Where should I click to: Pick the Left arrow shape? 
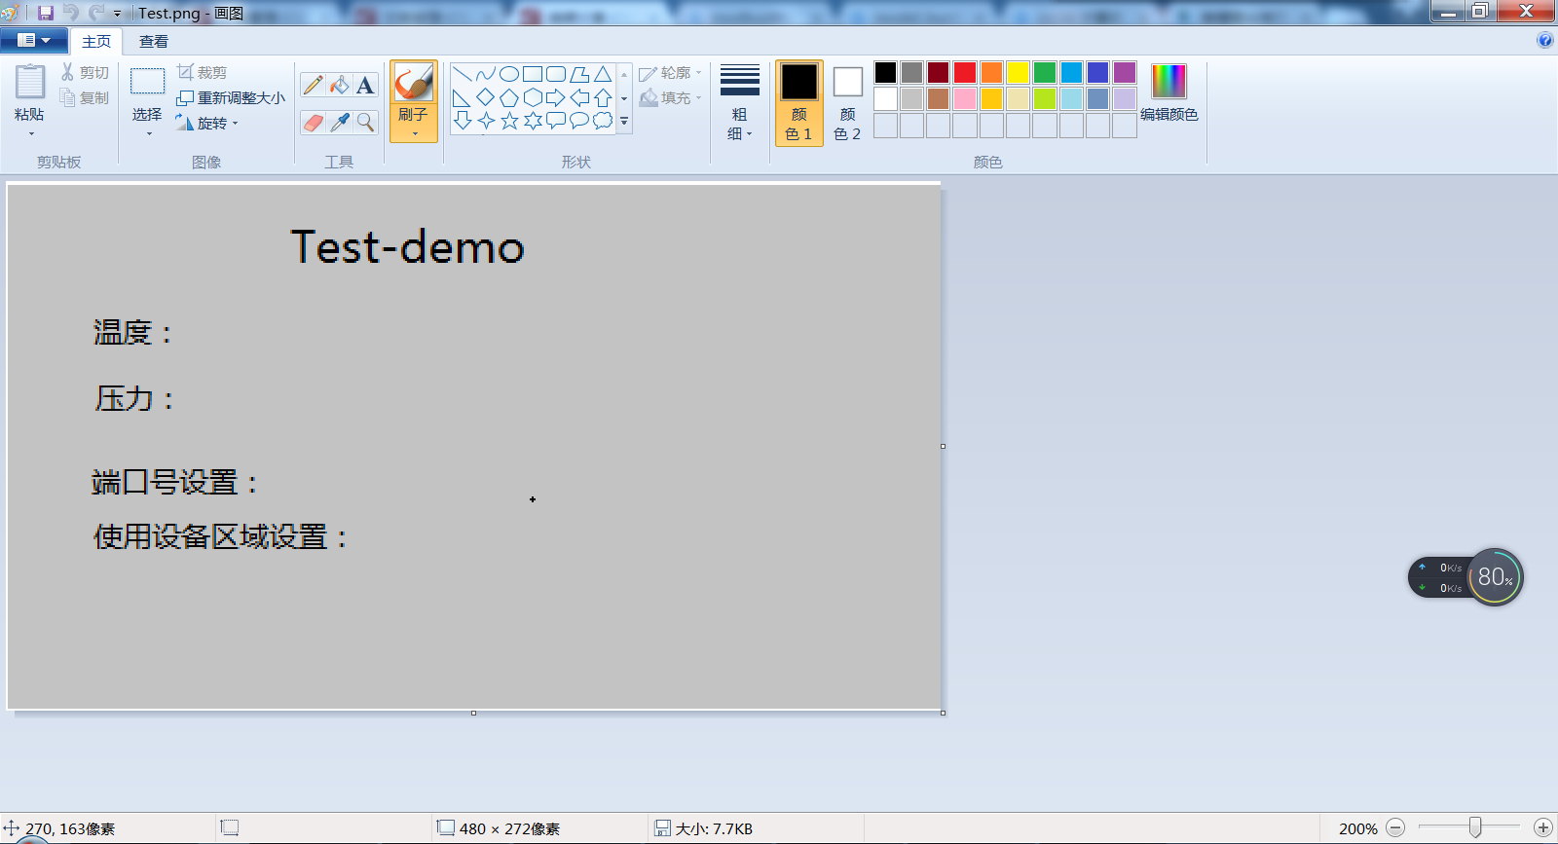click(x=579, y=97)
